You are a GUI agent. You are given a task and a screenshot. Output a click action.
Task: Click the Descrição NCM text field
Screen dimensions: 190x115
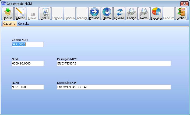pyautogui.click(x=114, y=87)
